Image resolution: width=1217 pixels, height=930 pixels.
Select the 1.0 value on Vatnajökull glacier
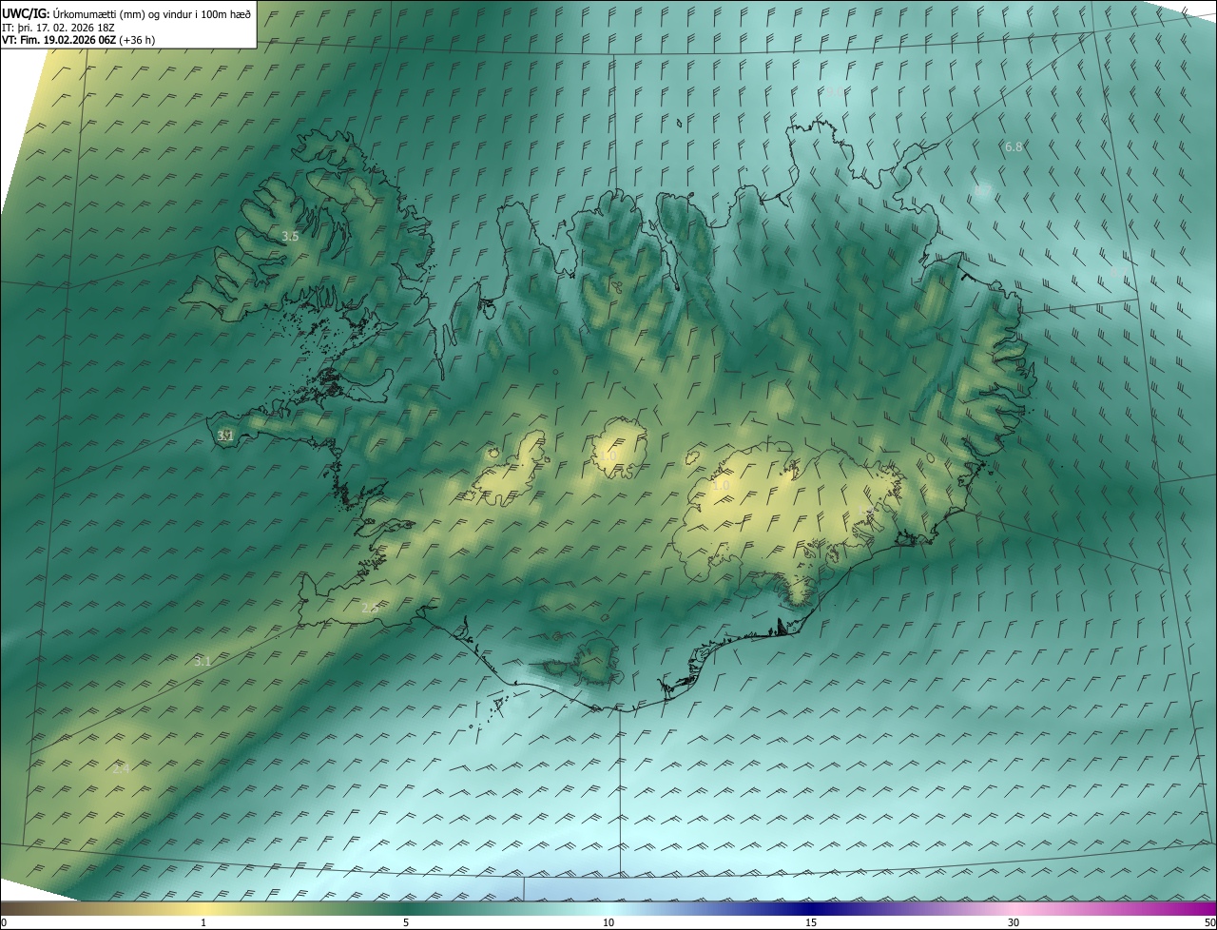point(721,485)
